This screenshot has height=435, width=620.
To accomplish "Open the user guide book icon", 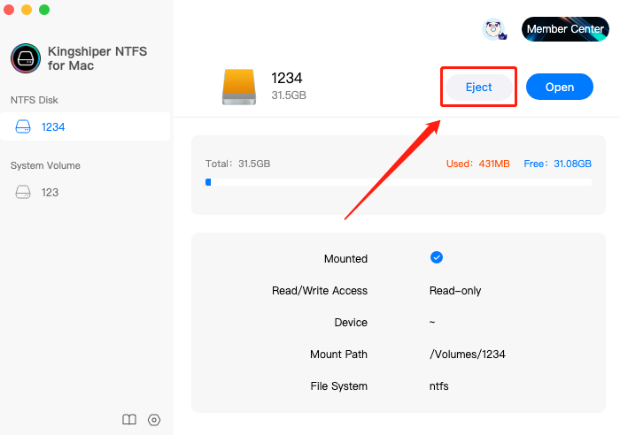I will click(129, 420).
